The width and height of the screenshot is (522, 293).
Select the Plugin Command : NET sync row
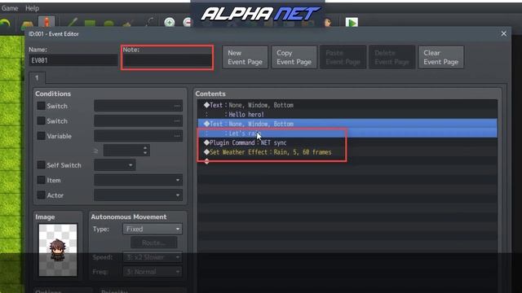point(347,142)
